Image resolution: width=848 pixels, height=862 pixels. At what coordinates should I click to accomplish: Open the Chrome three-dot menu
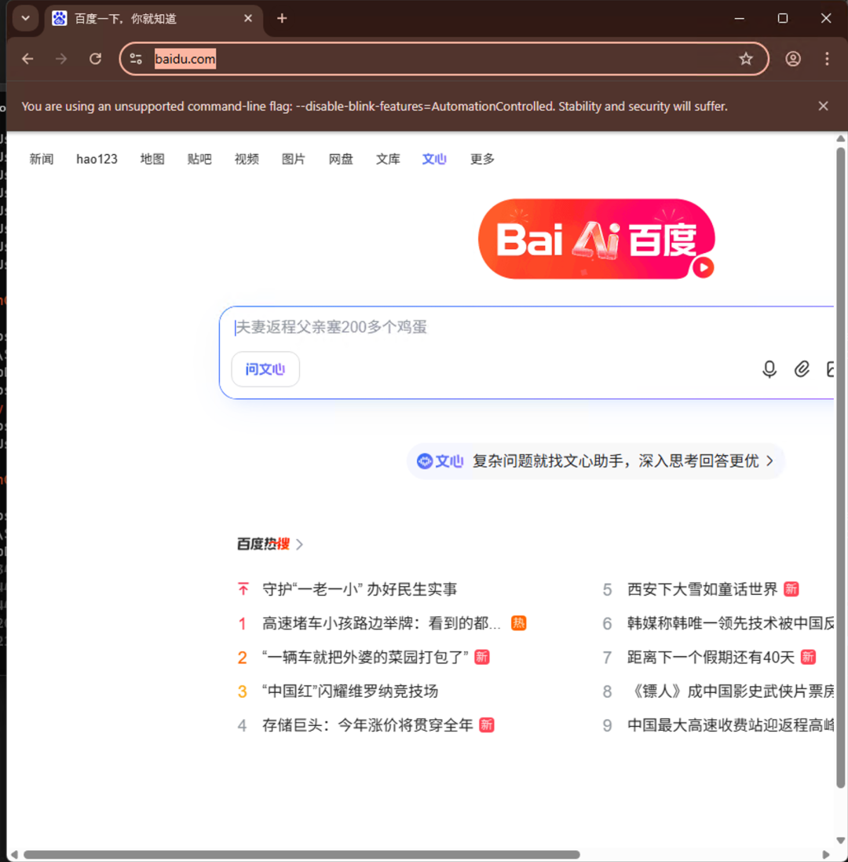[826, 58]
